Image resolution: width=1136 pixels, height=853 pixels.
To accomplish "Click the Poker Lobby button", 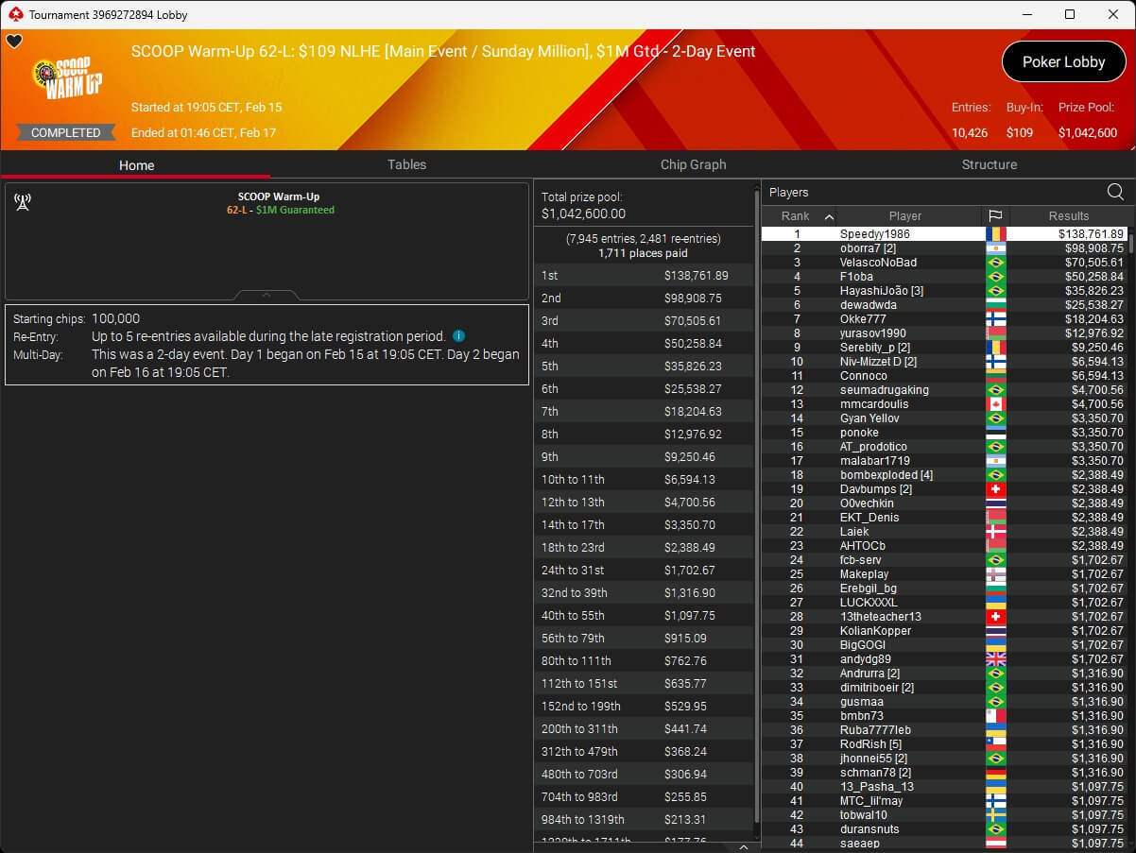I will click(x=1063, y=62).
